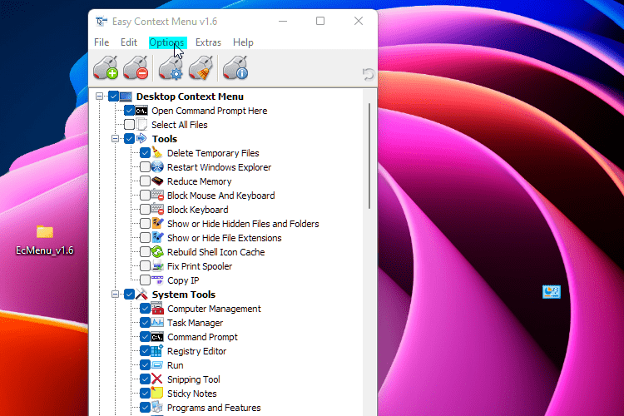624x416 pixels.
Task: Select the Rebuild Shell Icon Cache label
Action: point(215,252)
